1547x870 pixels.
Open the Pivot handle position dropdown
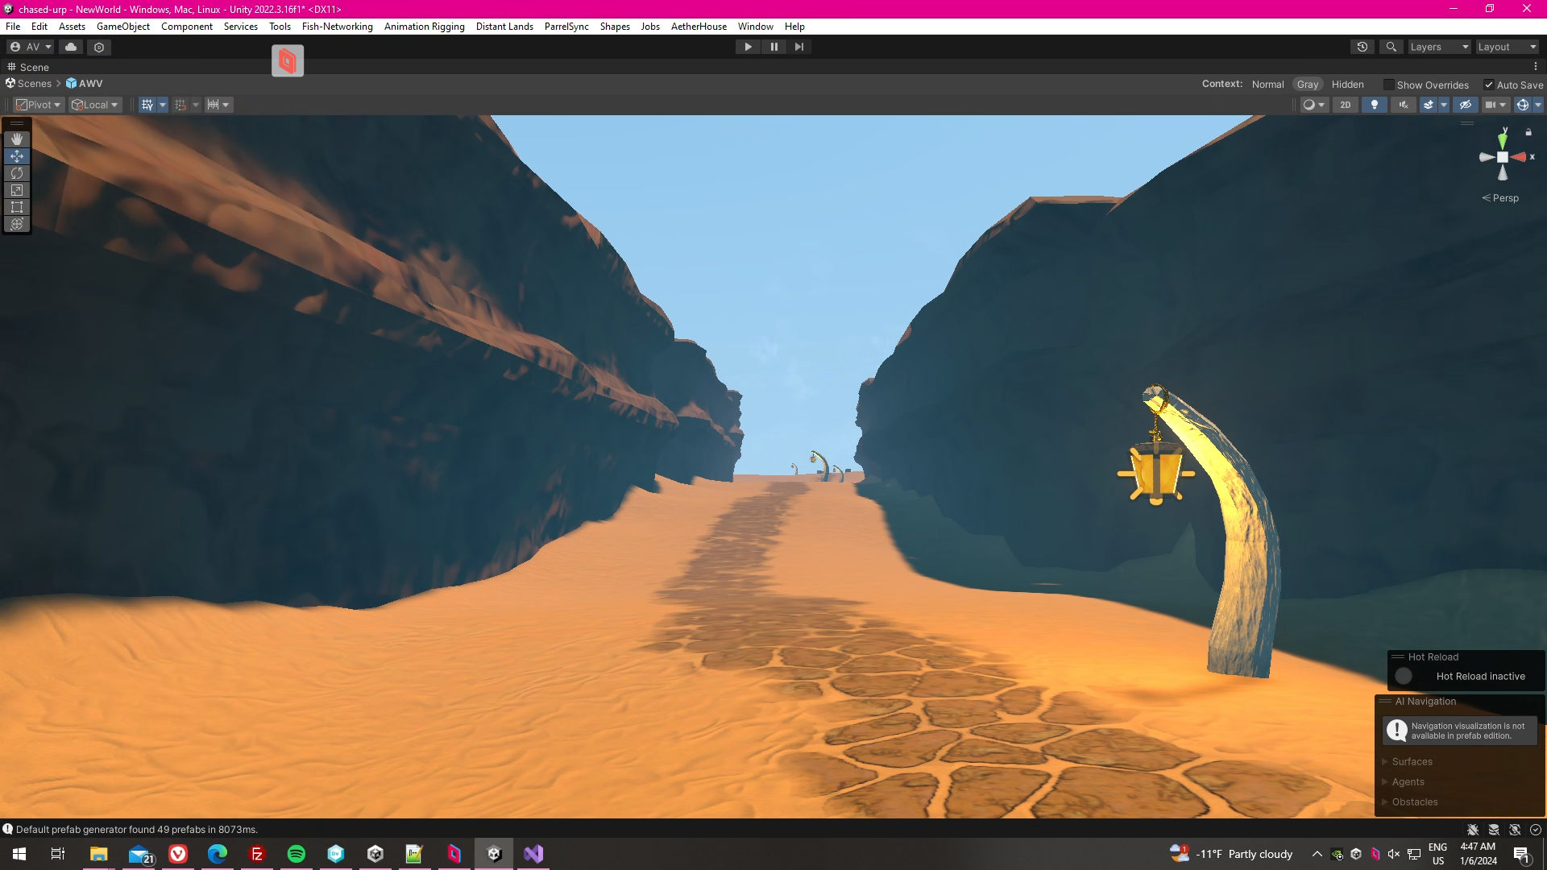(x=39, y=105)
